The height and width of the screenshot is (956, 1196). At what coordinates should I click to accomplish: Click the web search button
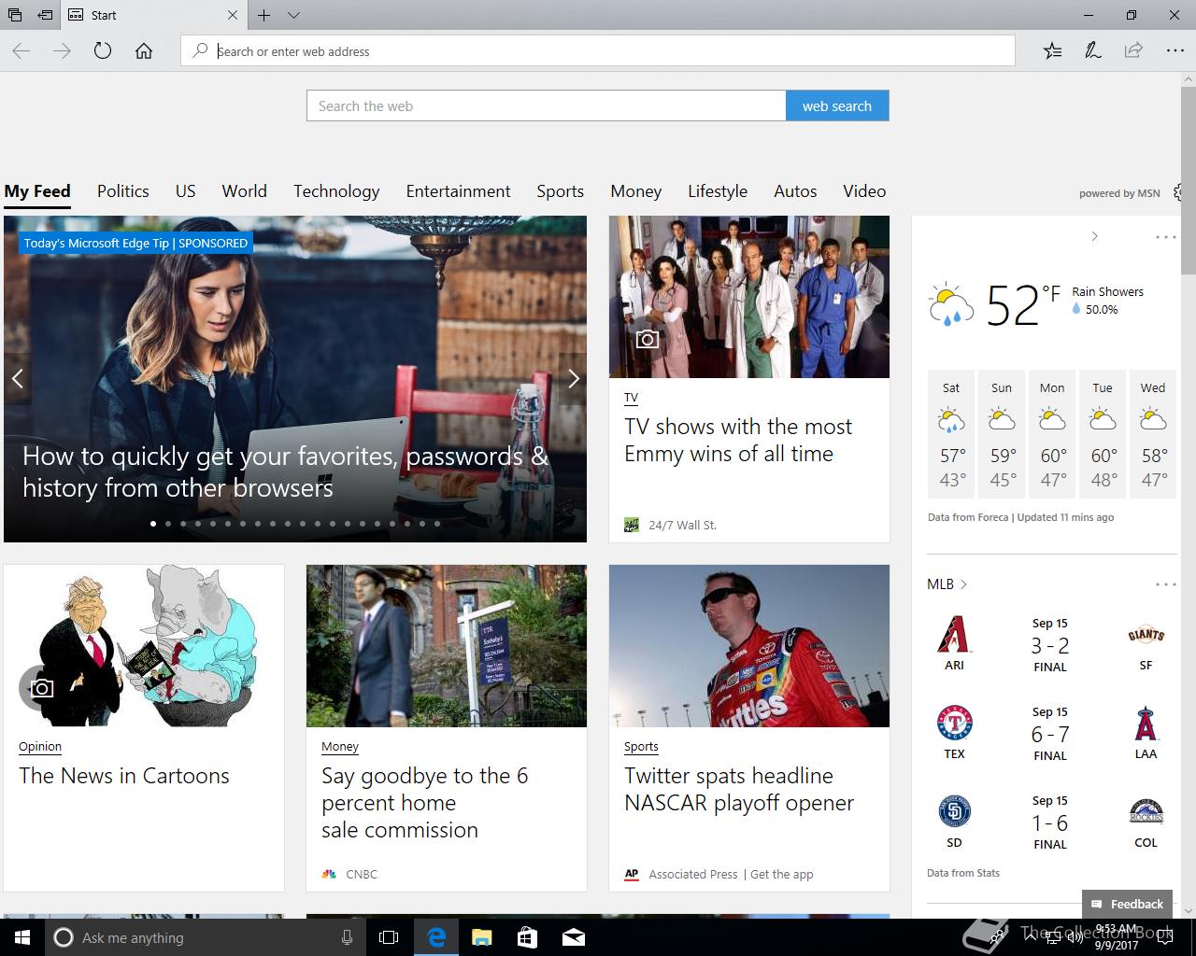pos(837,105)
